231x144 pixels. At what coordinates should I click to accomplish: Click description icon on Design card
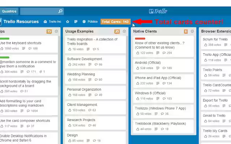click(x=88, y=141)
